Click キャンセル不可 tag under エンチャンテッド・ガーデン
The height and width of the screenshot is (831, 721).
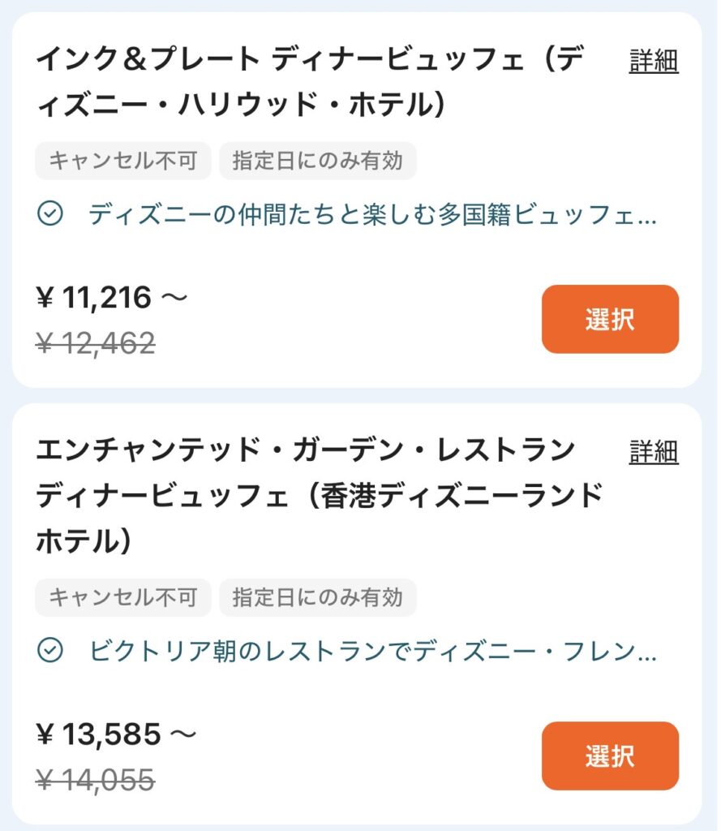pos(123,597)
